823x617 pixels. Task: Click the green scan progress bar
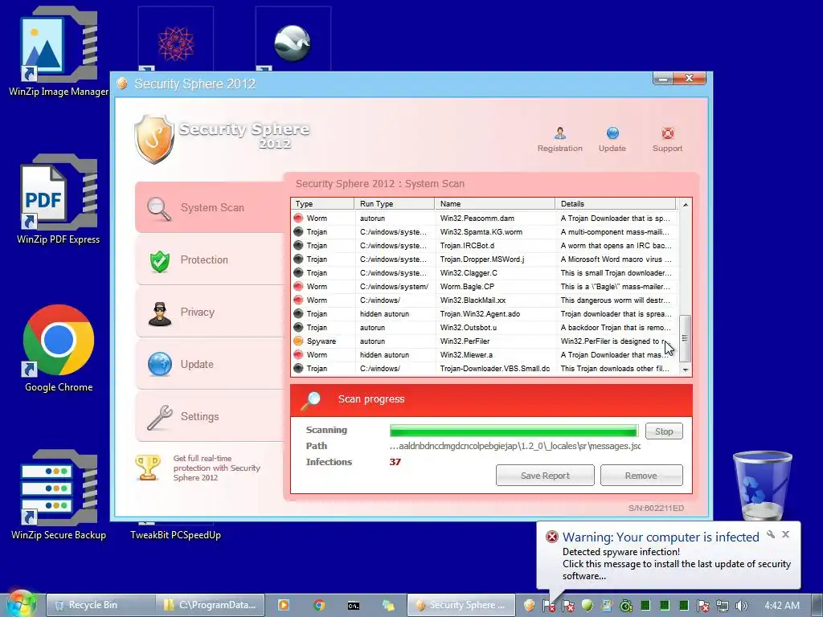514,431
